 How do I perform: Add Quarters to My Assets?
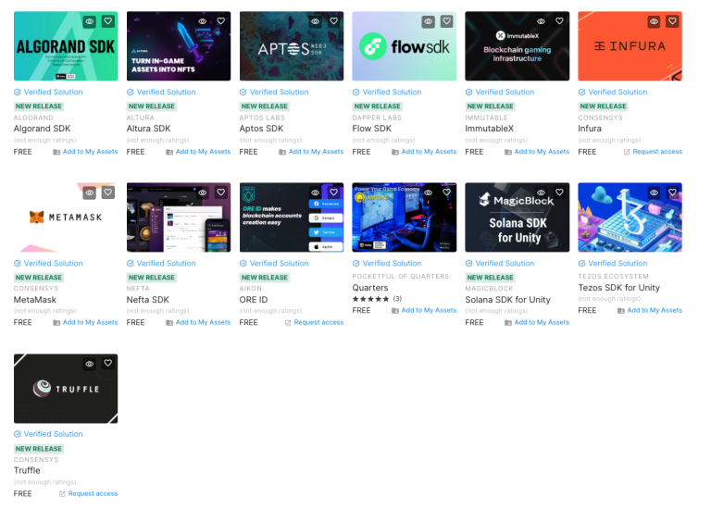pos(424,310)
